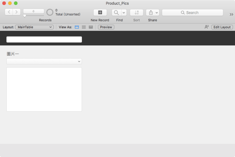Click the empty image container field
The image size is (235, 157).
point(44,89)
